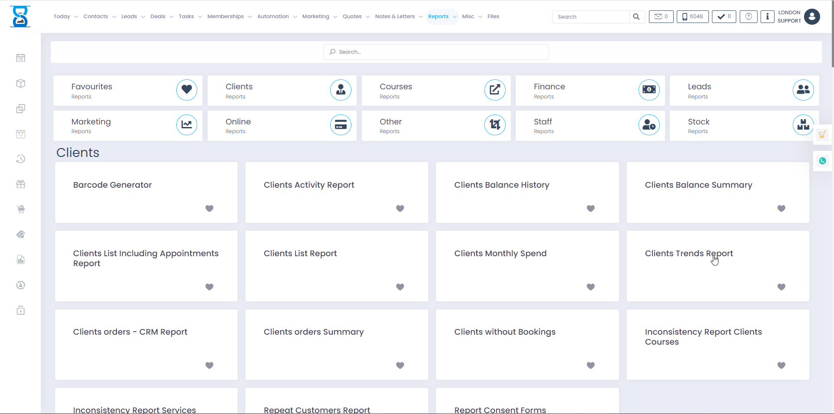The width and height of the screenshot is (834, 414).
Task: Expand the Contacts dropdown menu
Action: 99,16
